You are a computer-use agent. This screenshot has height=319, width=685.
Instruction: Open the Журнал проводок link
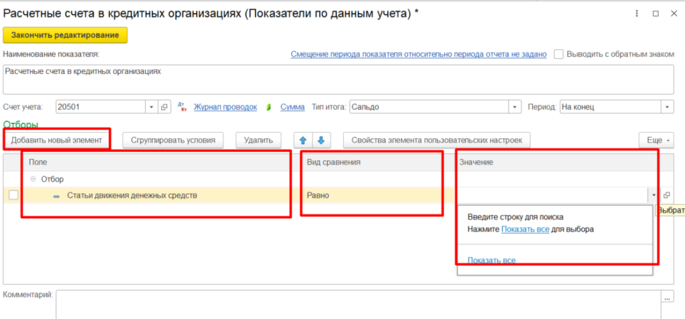pos(225,107)
